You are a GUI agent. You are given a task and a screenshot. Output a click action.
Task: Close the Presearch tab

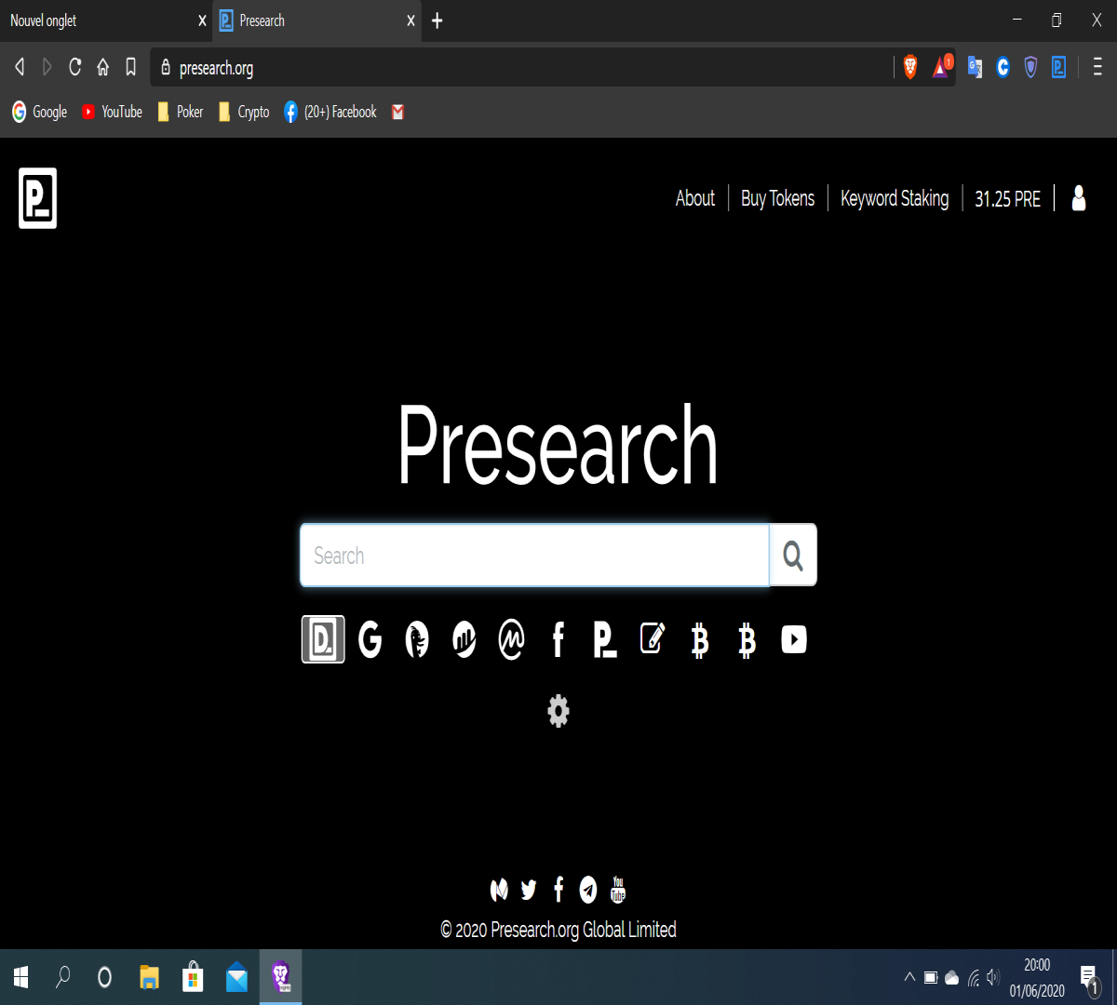click(410, 20)
